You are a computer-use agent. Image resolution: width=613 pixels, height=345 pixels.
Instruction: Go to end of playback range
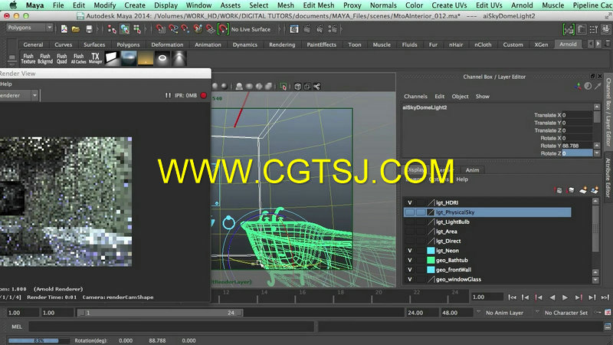coord(605,297)
